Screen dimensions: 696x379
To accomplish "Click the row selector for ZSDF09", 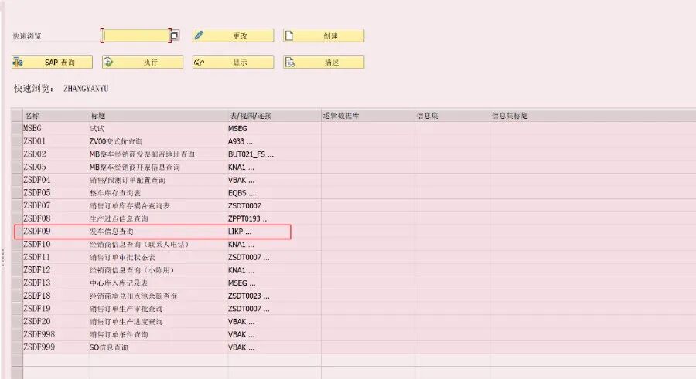I will click(x=17, y=232).
